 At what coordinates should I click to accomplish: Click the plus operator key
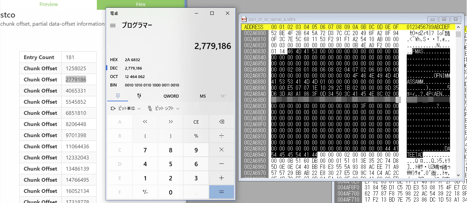tap(221, 178)
